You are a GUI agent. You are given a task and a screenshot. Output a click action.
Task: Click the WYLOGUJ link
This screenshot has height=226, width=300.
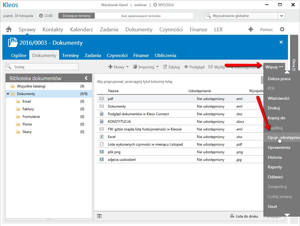tap(166, 5)
